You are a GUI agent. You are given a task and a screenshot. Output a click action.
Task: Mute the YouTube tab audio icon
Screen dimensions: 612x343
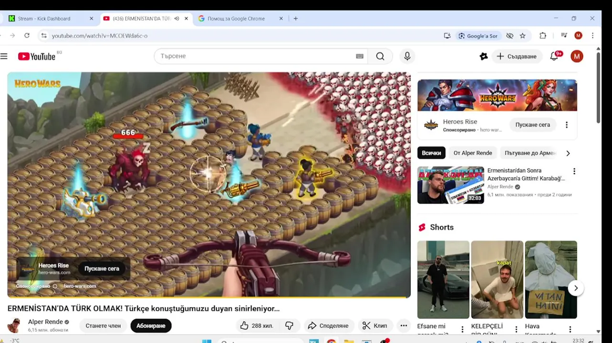[x=176, y=19]
